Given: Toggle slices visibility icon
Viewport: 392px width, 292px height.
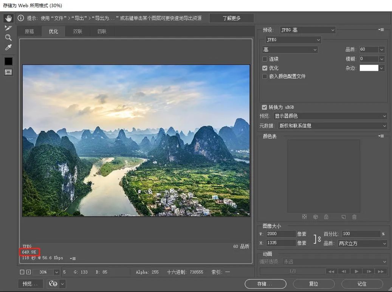Looking at the screenshot, I should coord(8,72).
